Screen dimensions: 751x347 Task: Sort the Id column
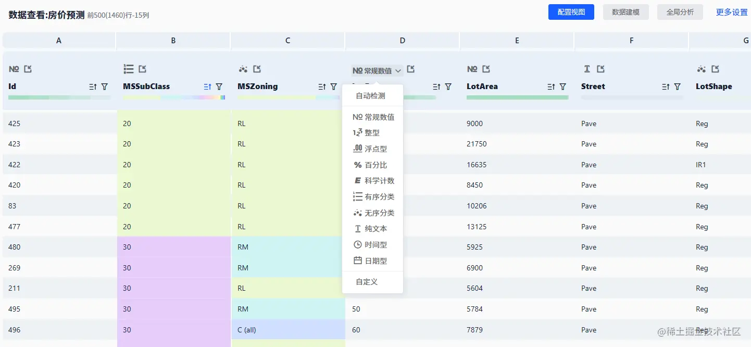point(93,87)
